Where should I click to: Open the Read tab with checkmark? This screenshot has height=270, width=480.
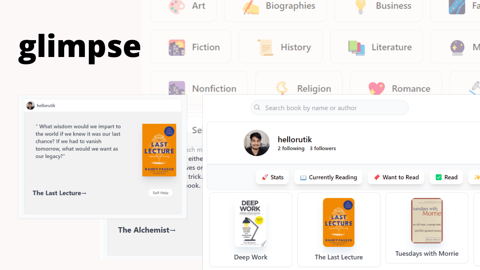[446, 177]
